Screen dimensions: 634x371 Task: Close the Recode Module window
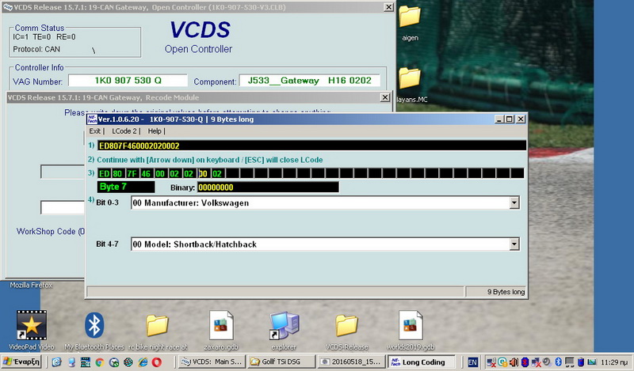point(385,97)
